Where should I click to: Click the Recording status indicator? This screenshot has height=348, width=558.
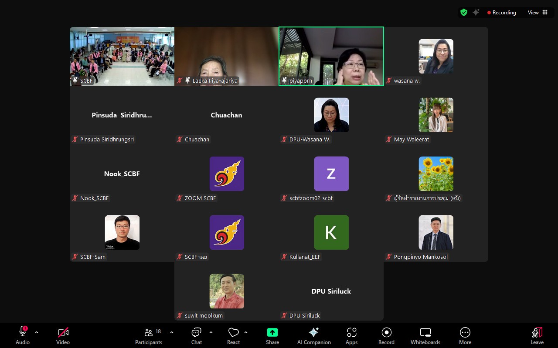501,13
